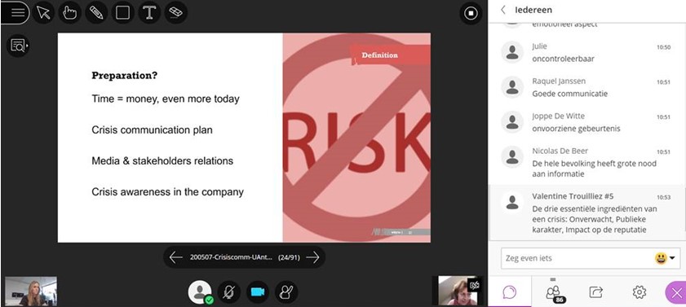
Task: Click the webcam thumbnail beside the chat panel
Action: [458, 290]
